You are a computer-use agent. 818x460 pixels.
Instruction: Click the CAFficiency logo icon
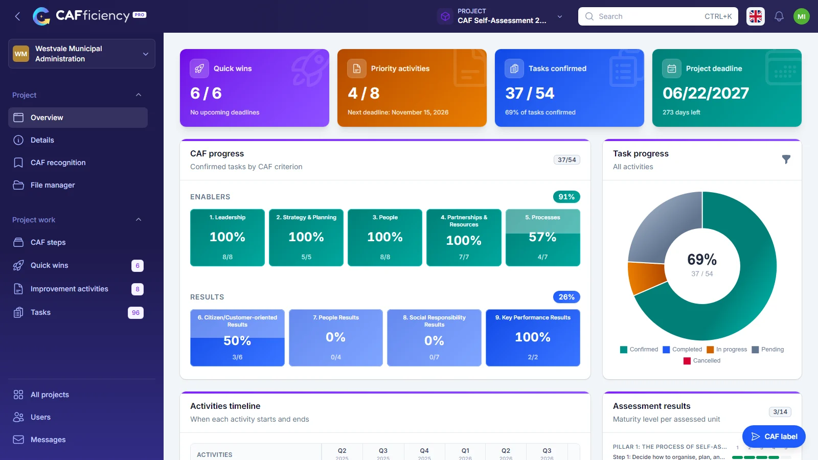coord(41,16)
